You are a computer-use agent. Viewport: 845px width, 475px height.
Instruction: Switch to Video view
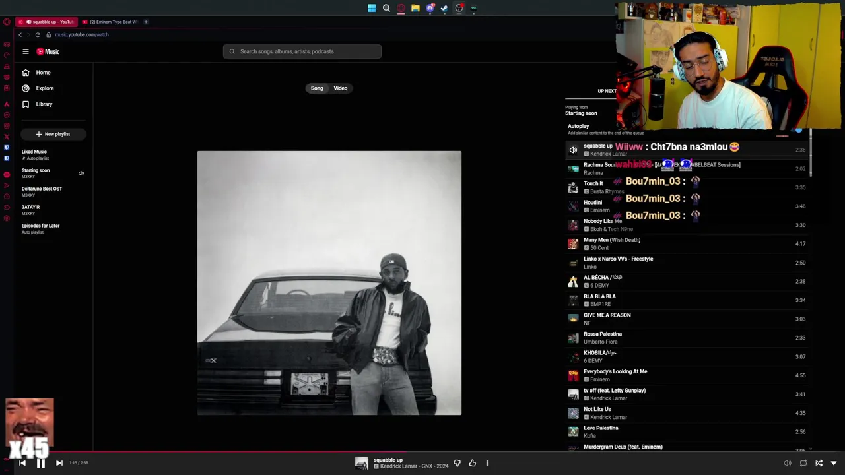[341, 88]
